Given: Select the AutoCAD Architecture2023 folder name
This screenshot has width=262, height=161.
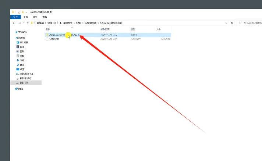Looking at the screenshot, I should tap(64, 35).
